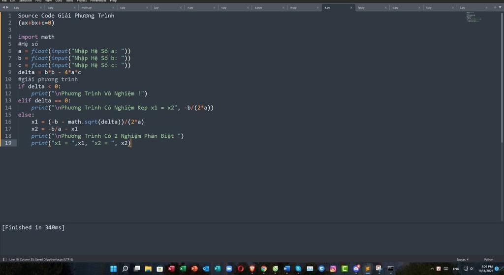Open the Windows Start menu
The height and width of the screenshot is (275, 504).
pyautogui.click(x=114, y=269)
